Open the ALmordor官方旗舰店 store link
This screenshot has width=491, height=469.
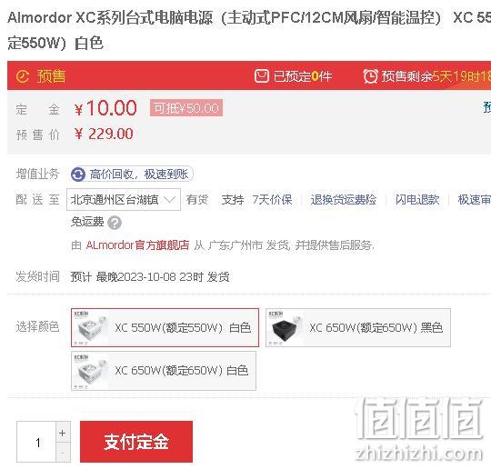[x=138, y=245]
